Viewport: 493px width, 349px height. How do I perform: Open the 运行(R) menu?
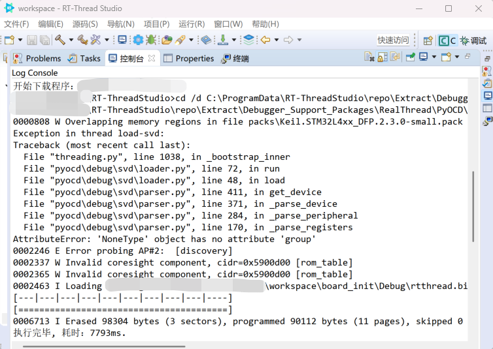point(192,24)
